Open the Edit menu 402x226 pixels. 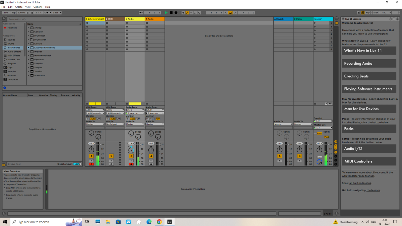10,7
